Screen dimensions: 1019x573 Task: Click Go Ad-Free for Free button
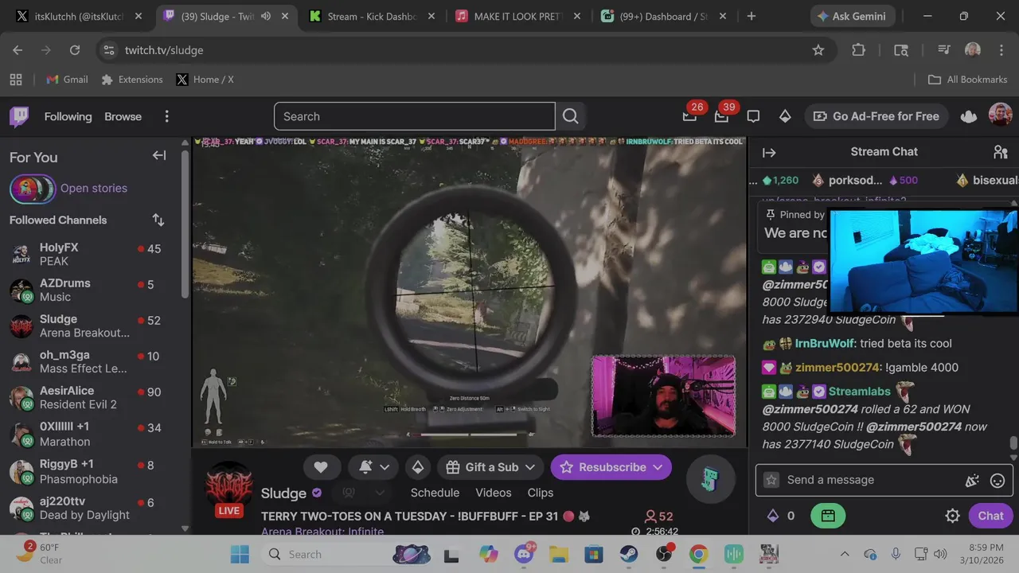coord(876,116)
